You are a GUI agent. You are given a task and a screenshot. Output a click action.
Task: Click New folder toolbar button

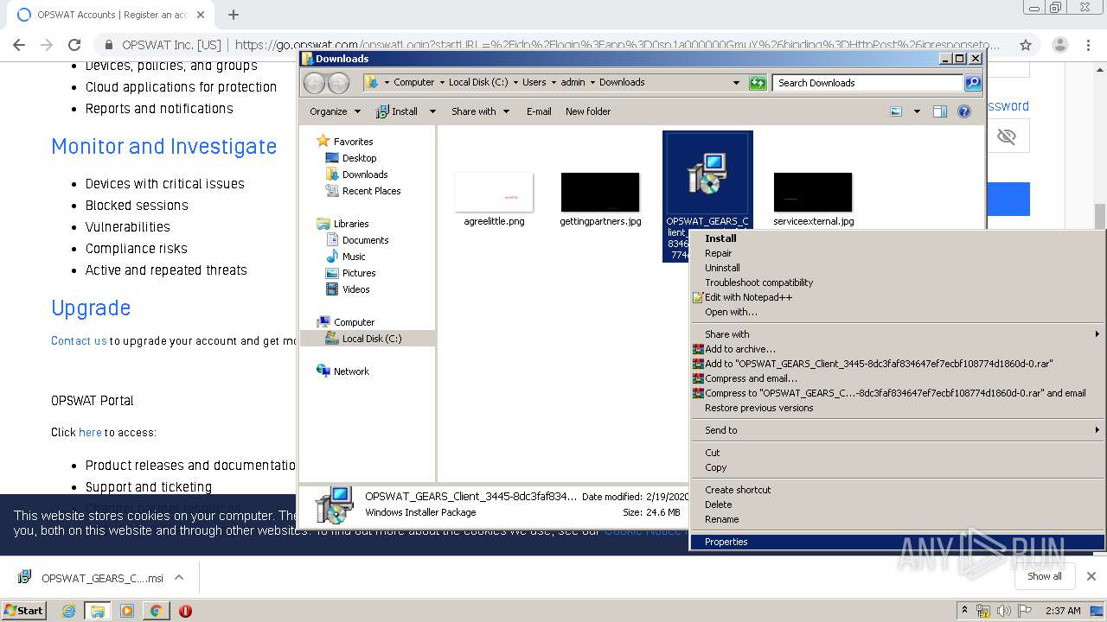(588, 111)
